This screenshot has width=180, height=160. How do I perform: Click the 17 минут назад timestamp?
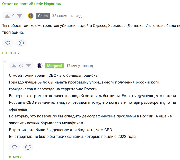point(80,66)
